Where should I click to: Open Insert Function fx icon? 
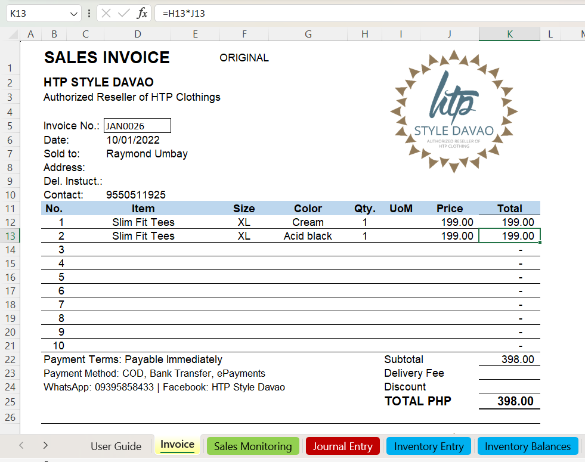pos(142,14)
